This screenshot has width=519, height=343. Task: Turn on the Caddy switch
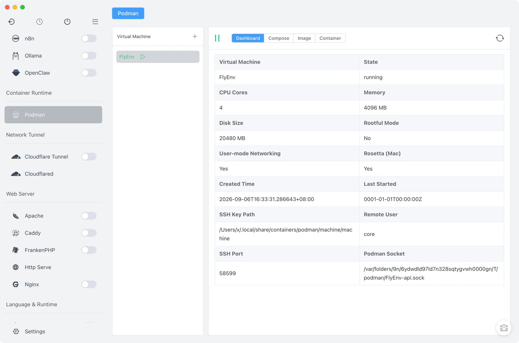click(89, 233)
